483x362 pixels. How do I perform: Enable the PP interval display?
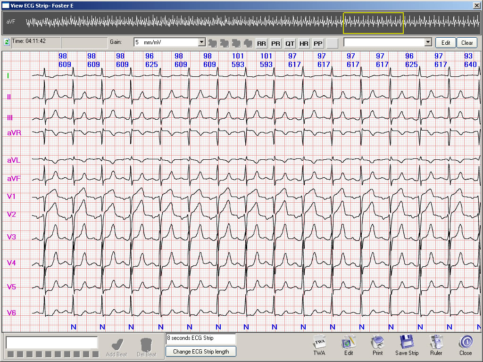pos(318,43)
